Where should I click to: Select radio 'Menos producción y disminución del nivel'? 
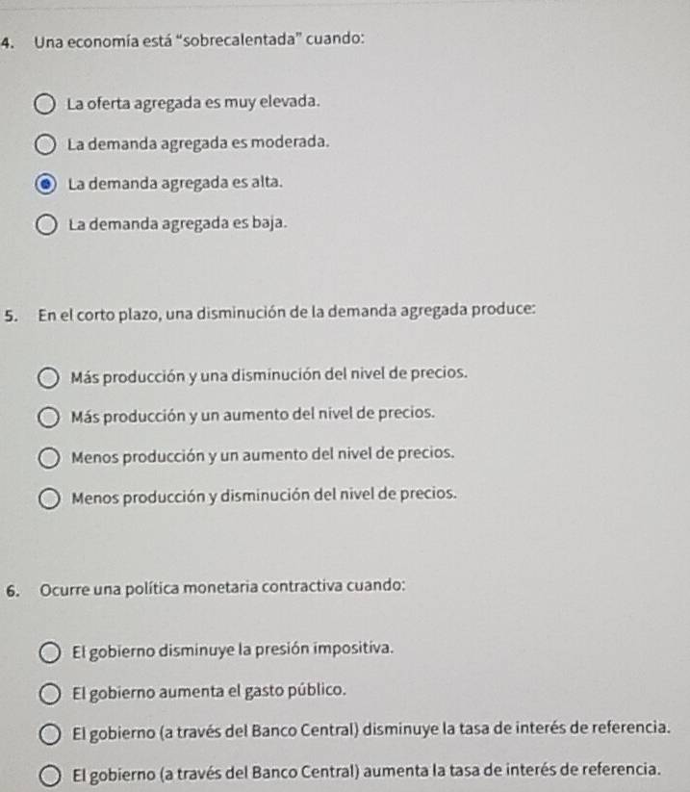[49, 498]
